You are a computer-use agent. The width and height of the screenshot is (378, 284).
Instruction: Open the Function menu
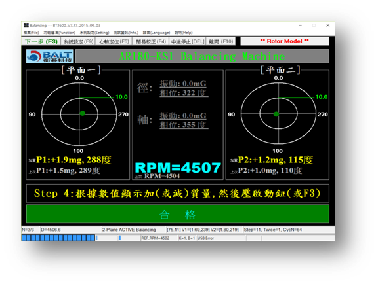pyautogui.click(x=59, y=33)
